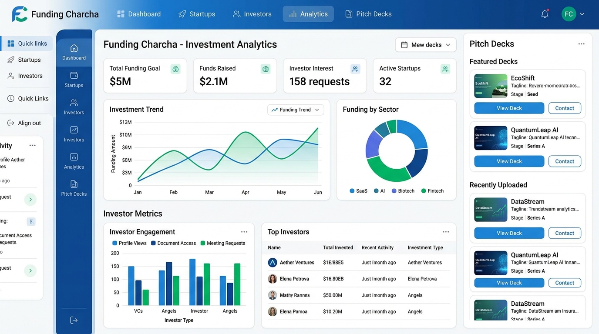Open Pitch Decks panel more options
The width and height of the screenshot is (599, 334).
(x=582, y=44)
